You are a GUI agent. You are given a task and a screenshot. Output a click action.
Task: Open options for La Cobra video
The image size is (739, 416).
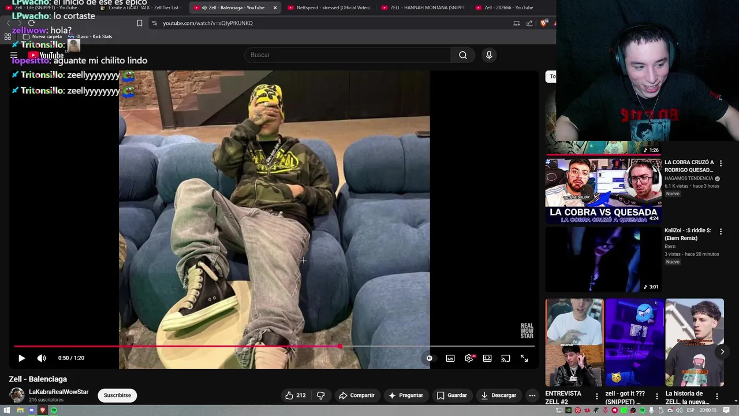coord(721,163)
